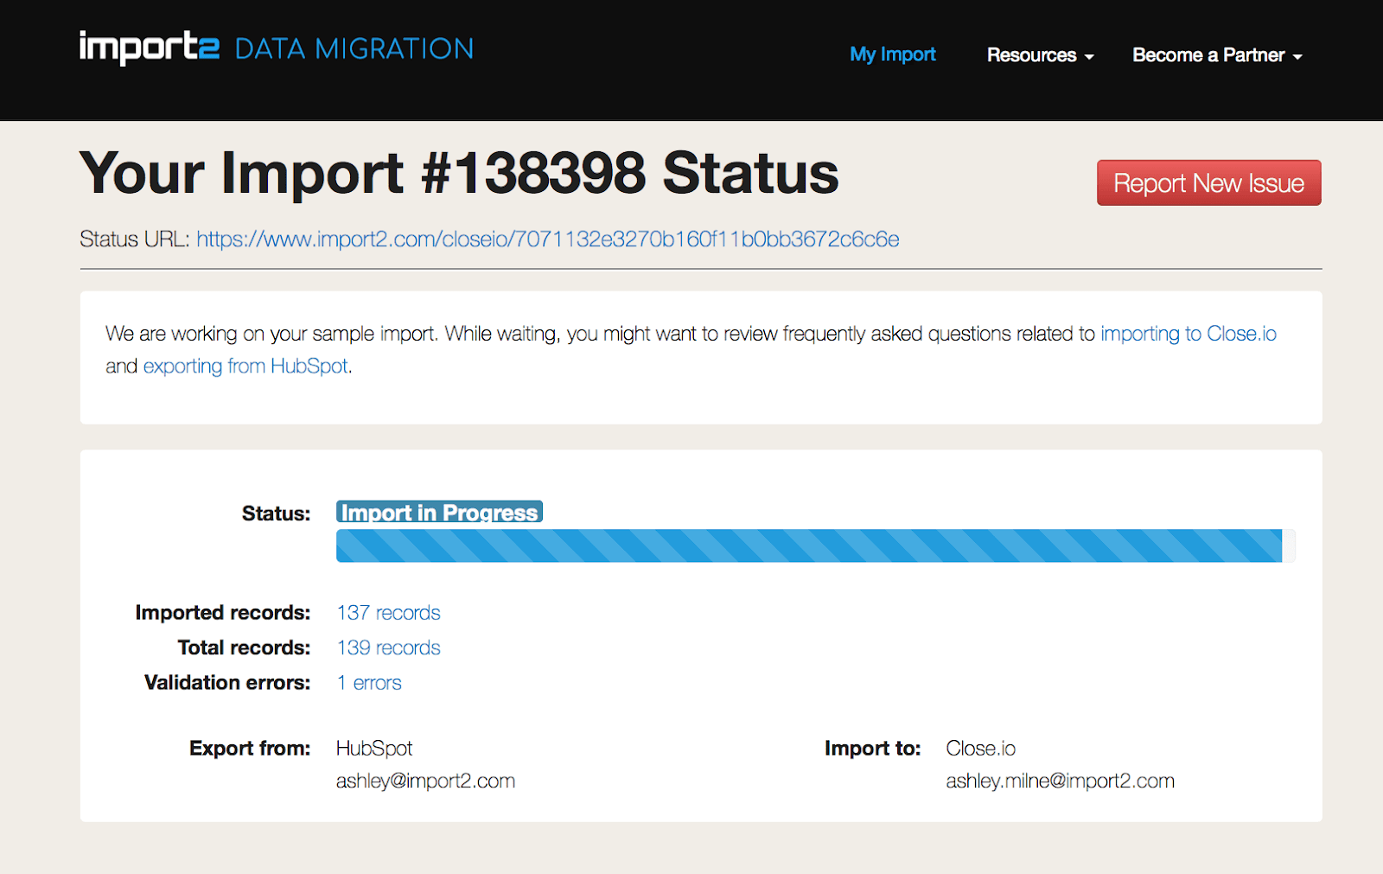Click the Imported records label

point(223,613)
